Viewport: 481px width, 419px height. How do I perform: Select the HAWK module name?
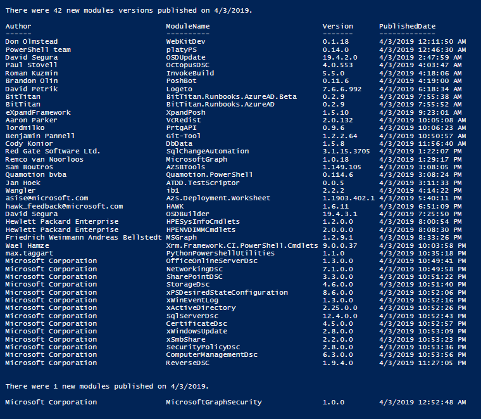tap(175, 207)
